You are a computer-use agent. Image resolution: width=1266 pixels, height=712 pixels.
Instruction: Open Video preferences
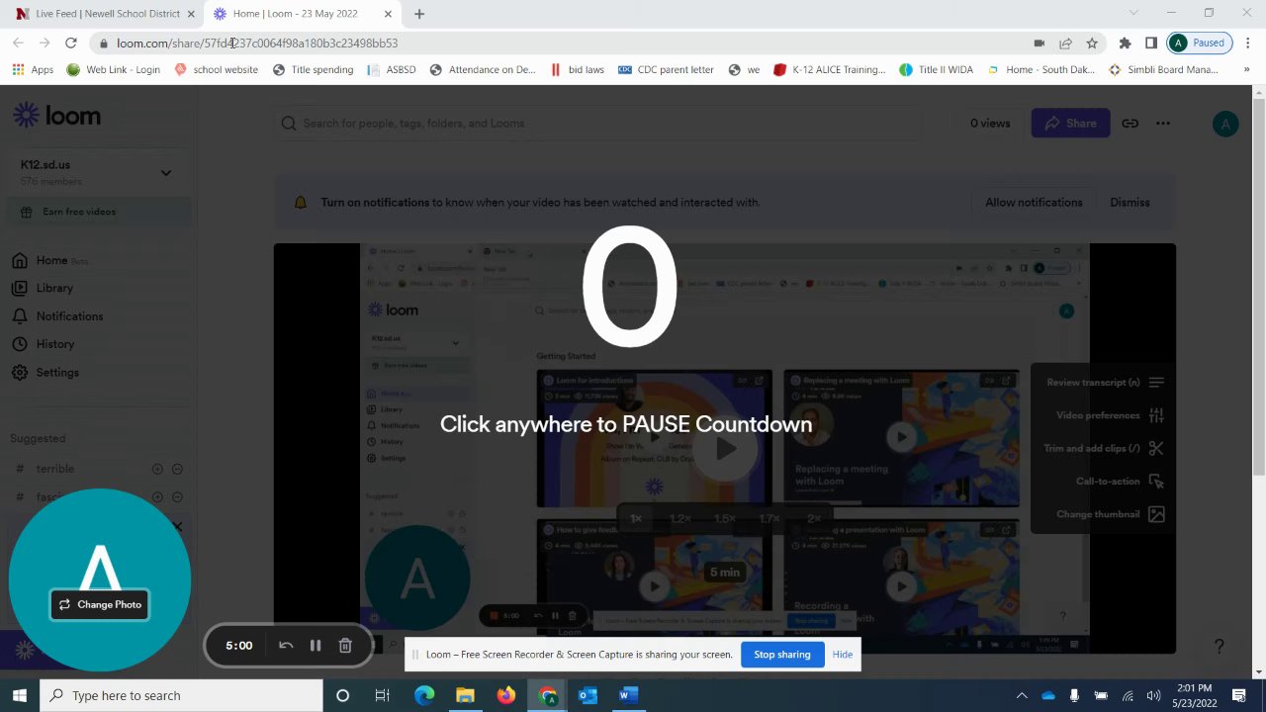click(x=1110, y=415)
